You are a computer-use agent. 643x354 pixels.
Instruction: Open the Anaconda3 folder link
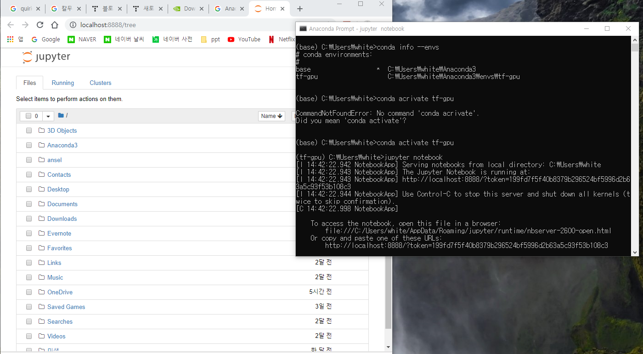[x=62, y=145]
